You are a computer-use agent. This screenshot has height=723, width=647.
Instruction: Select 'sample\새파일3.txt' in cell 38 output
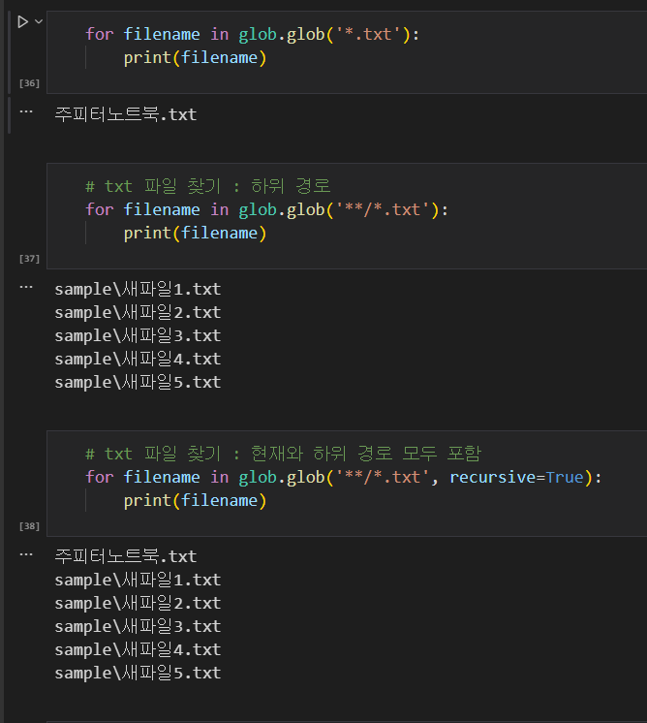pyautogui.click(x=138, y=626)
